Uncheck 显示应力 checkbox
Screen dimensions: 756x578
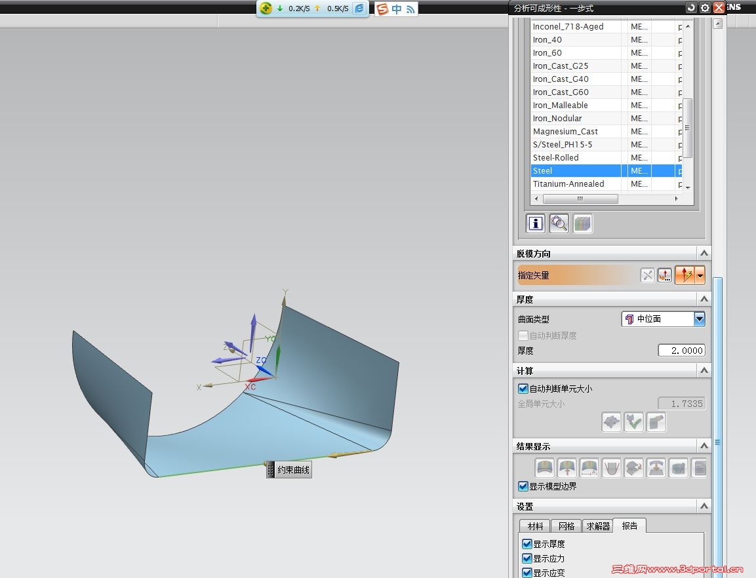coord(527,558)
